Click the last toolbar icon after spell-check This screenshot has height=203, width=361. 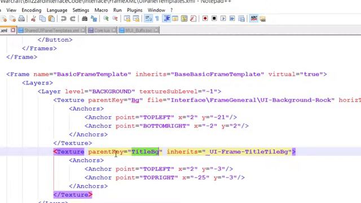coord(263,19)
